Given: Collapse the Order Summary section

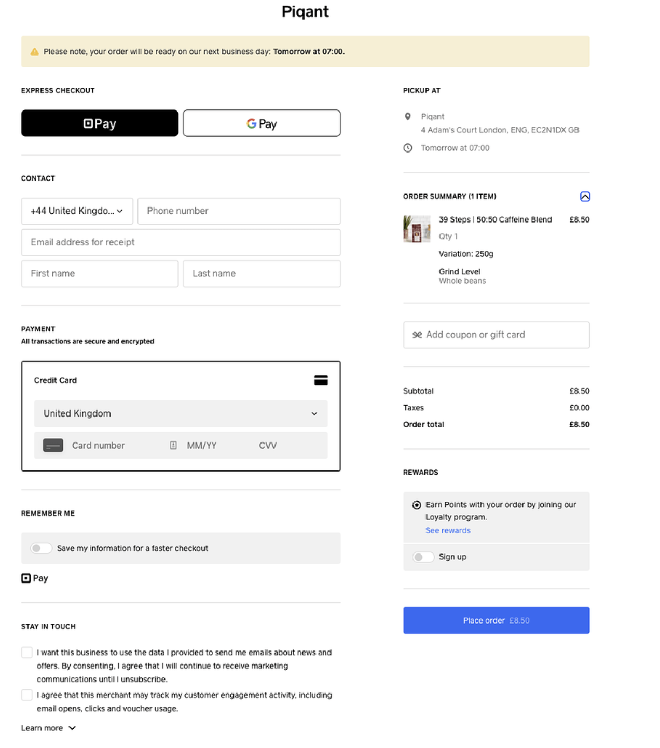Looking at the screenshot, I should pos(585,197).
